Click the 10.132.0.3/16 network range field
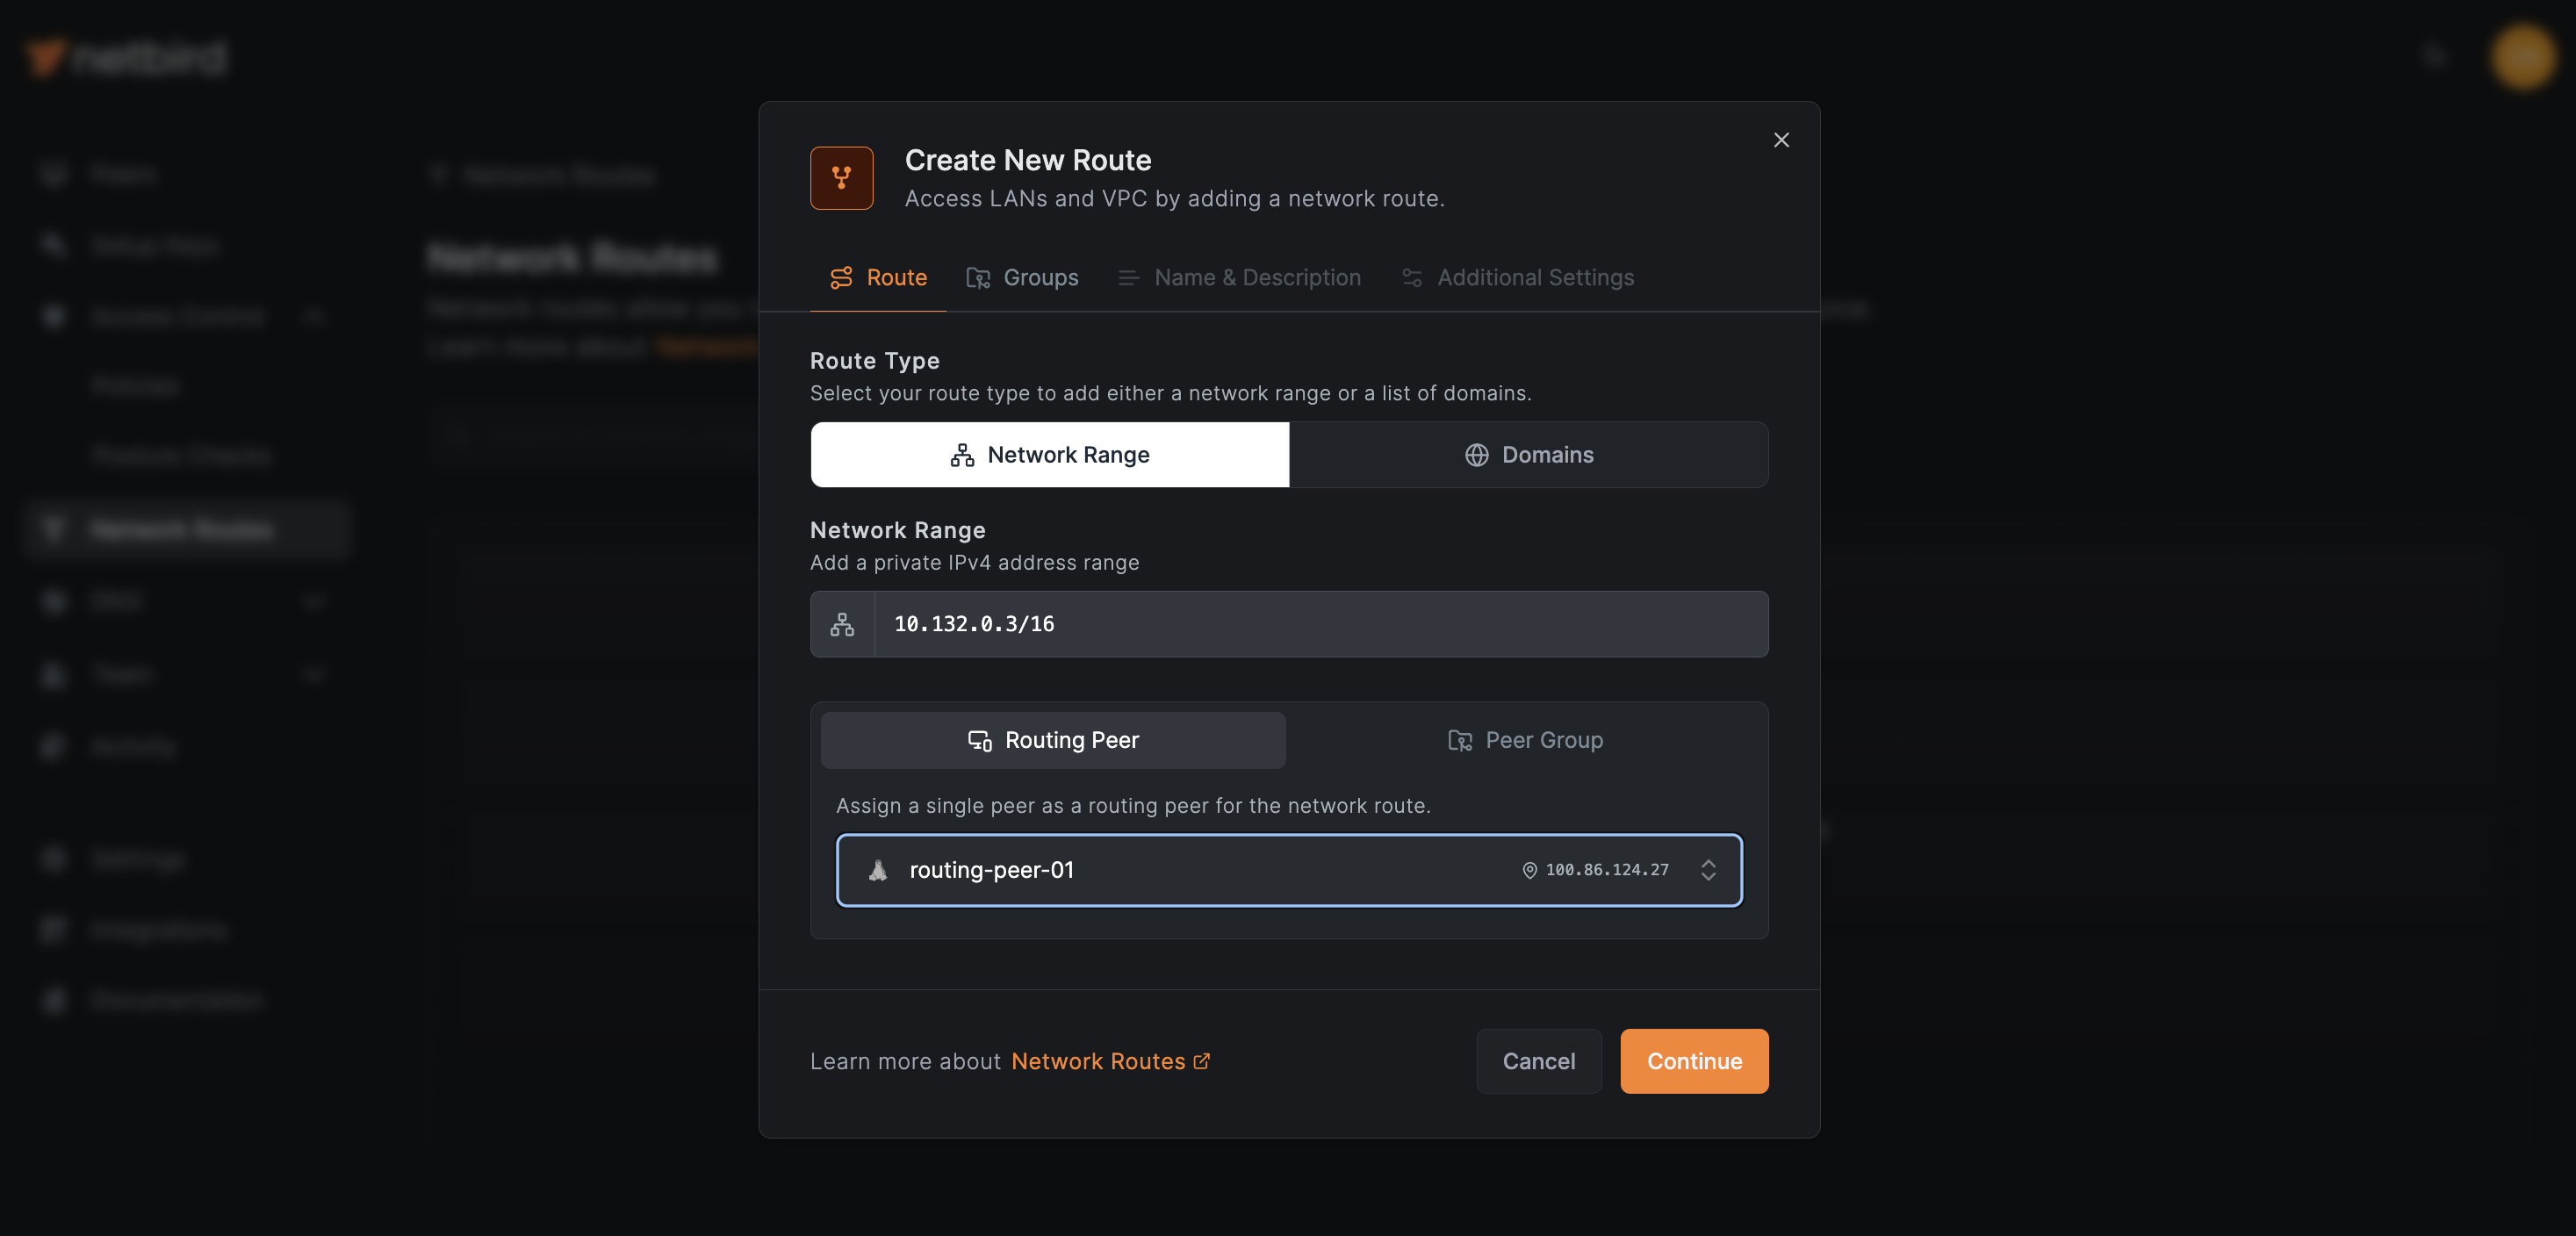 1320,624
